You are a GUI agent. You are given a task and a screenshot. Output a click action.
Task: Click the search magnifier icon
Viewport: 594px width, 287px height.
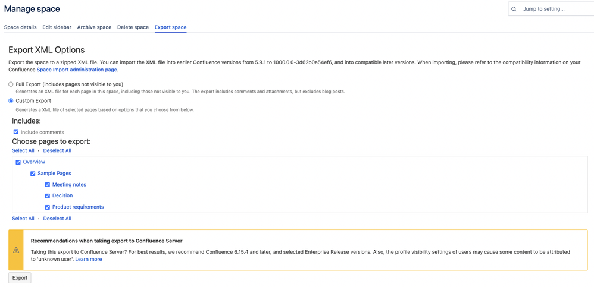[514, 9]
